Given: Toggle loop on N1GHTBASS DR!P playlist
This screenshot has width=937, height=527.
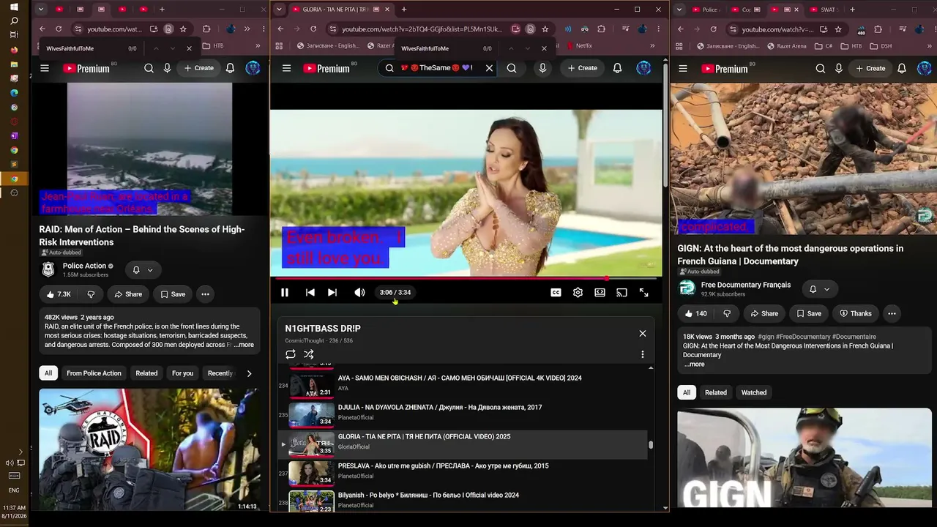Looking at the screenshot, I should pos(291,354).
